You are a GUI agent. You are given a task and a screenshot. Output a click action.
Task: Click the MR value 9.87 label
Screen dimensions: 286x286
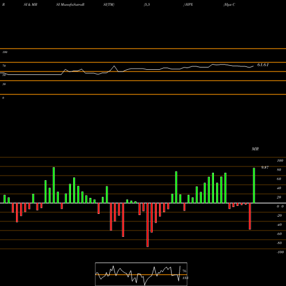[x=265, y=168]
